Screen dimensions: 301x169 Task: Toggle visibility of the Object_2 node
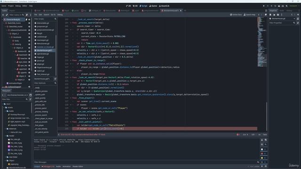coord(29,34)
